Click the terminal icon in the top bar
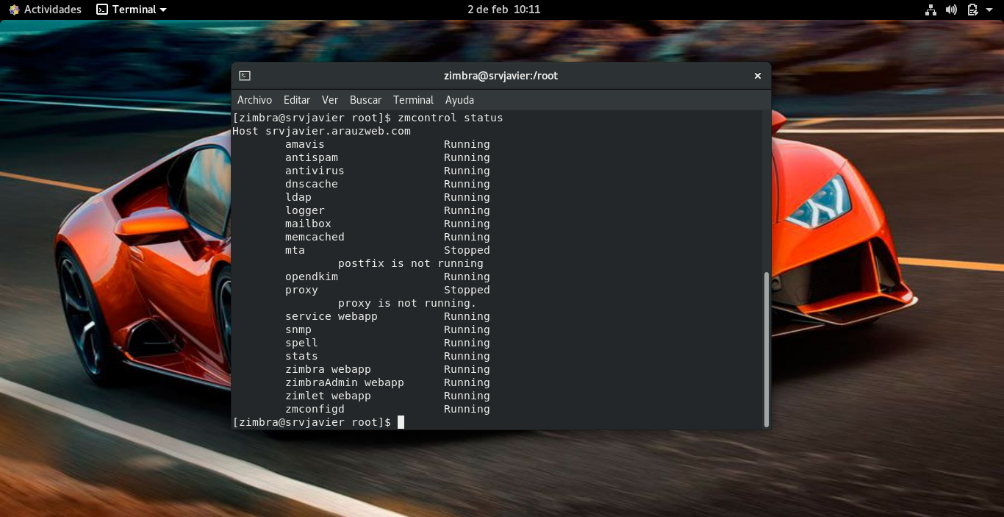This screenshot has height=517, width=1004. click(102, 10)
